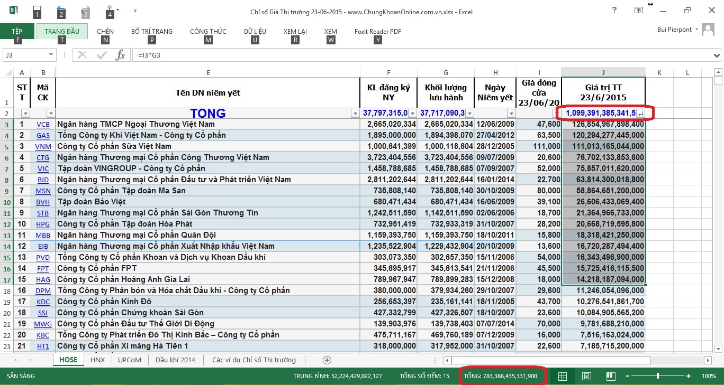Open the Foxit Reader PDF tab
Viewport: 724px width, 385px height.
(x=377, y=31)
